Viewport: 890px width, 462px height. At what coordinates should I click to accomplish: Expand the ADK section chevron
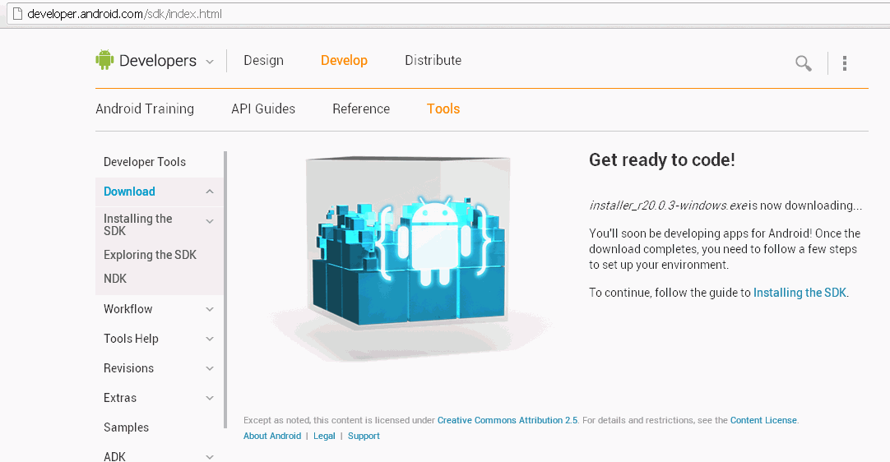[x=210, y=457]
